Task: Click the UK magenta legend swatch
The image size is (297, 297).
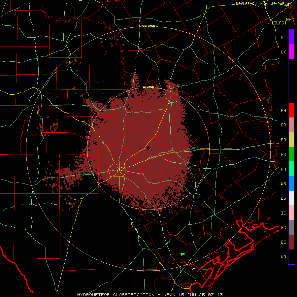Action: (x=291, y=52)
